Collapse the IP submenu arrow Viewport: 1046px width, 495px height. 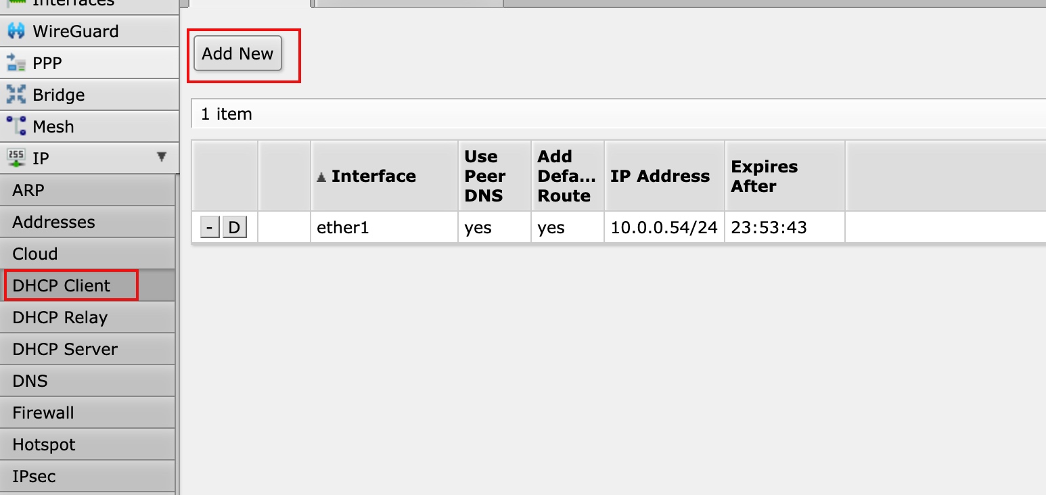162,157
